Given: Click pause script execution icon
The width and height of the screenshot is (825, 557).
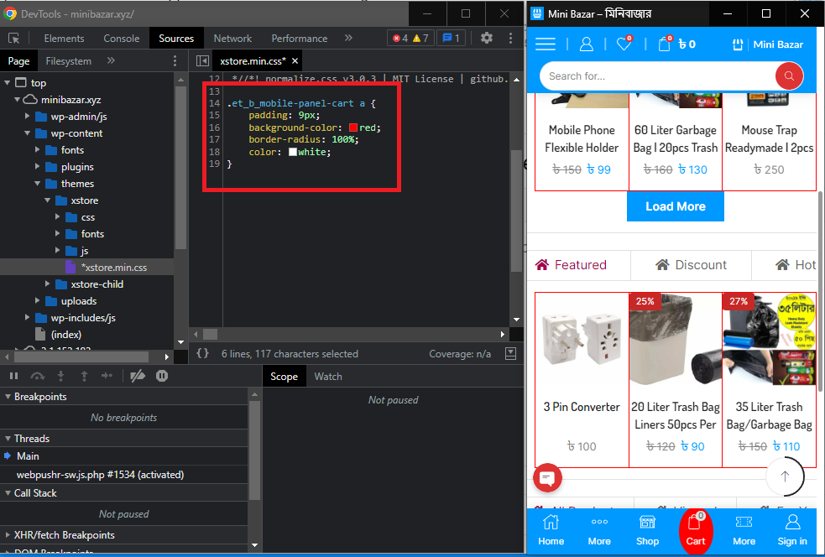Looking at the screenshot, I should click(13, 376).
